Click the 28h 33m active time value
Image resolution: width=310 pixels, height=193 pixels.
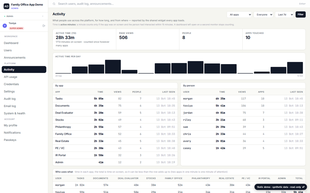[x=65, y=38]
